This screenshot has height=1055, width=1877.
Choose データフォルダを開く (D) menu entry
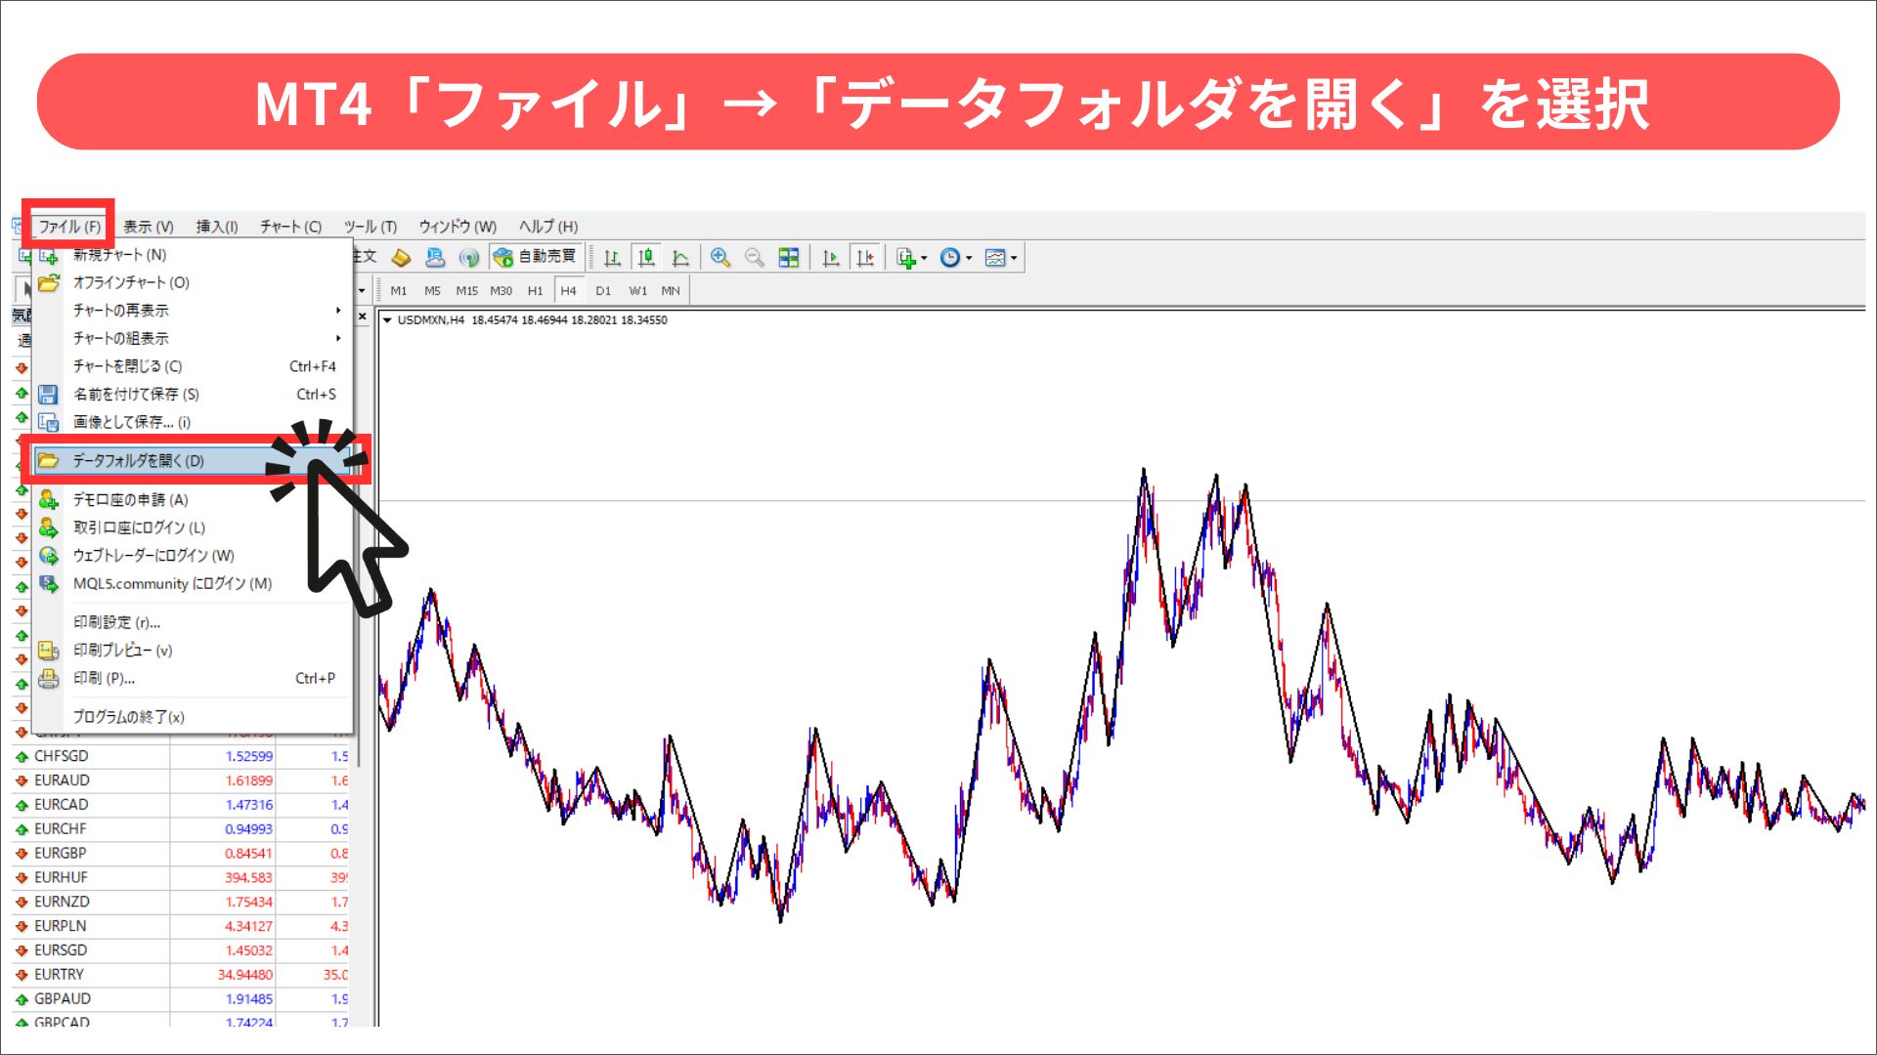point(193,461)
